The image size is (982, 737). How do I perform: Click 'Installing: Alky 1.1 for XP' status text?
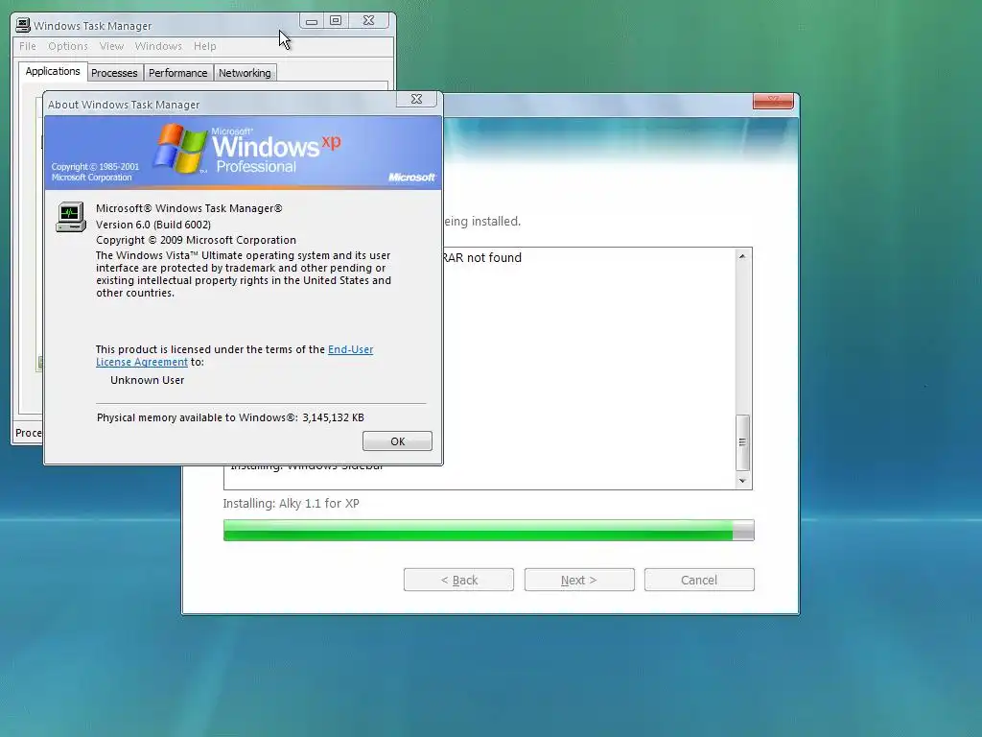click(x=292, y=503)
